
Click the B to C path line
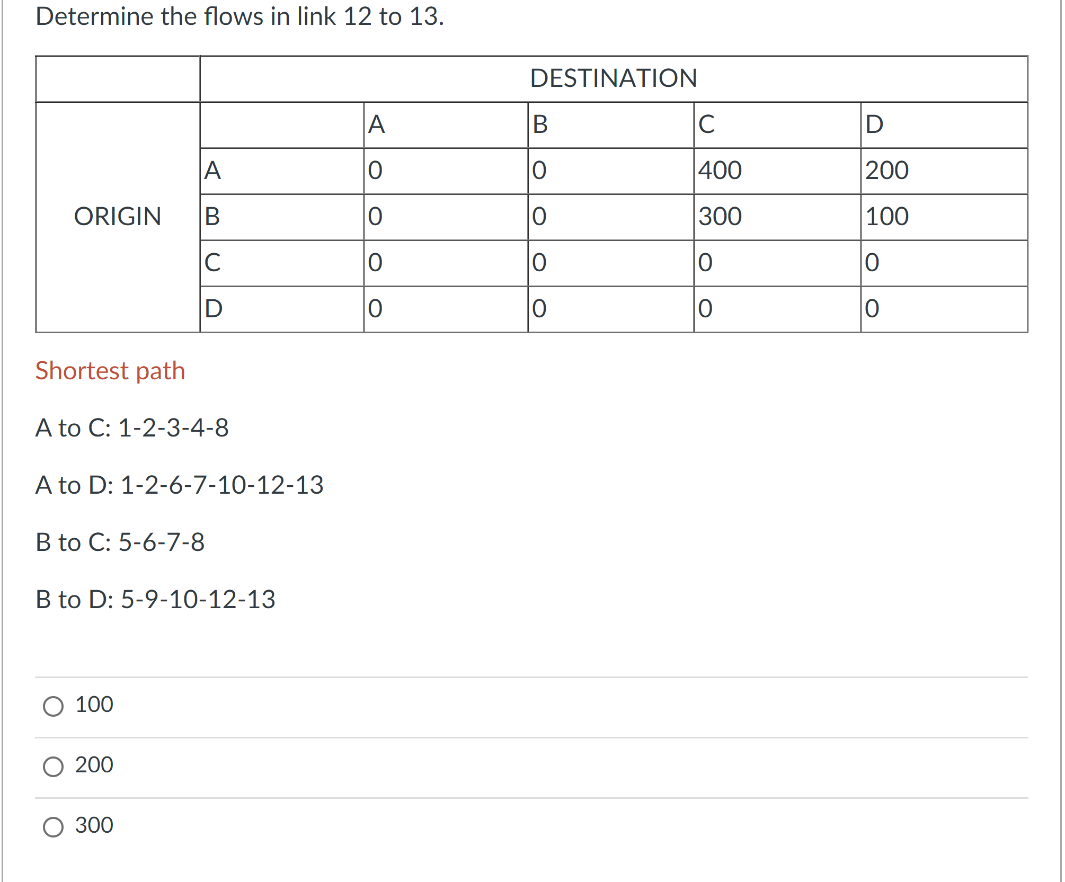[x=119, y=542]
